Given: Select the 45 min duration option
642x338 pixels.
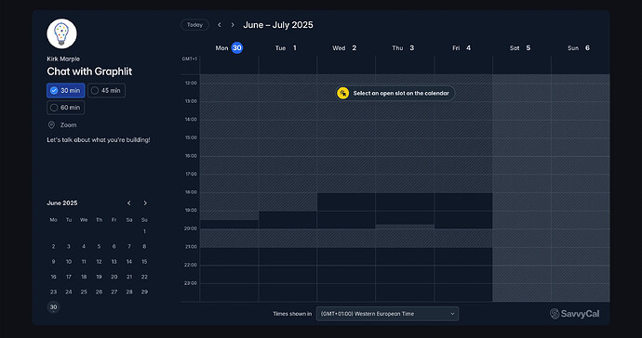Looking at the screenshot, I should 106,91.
